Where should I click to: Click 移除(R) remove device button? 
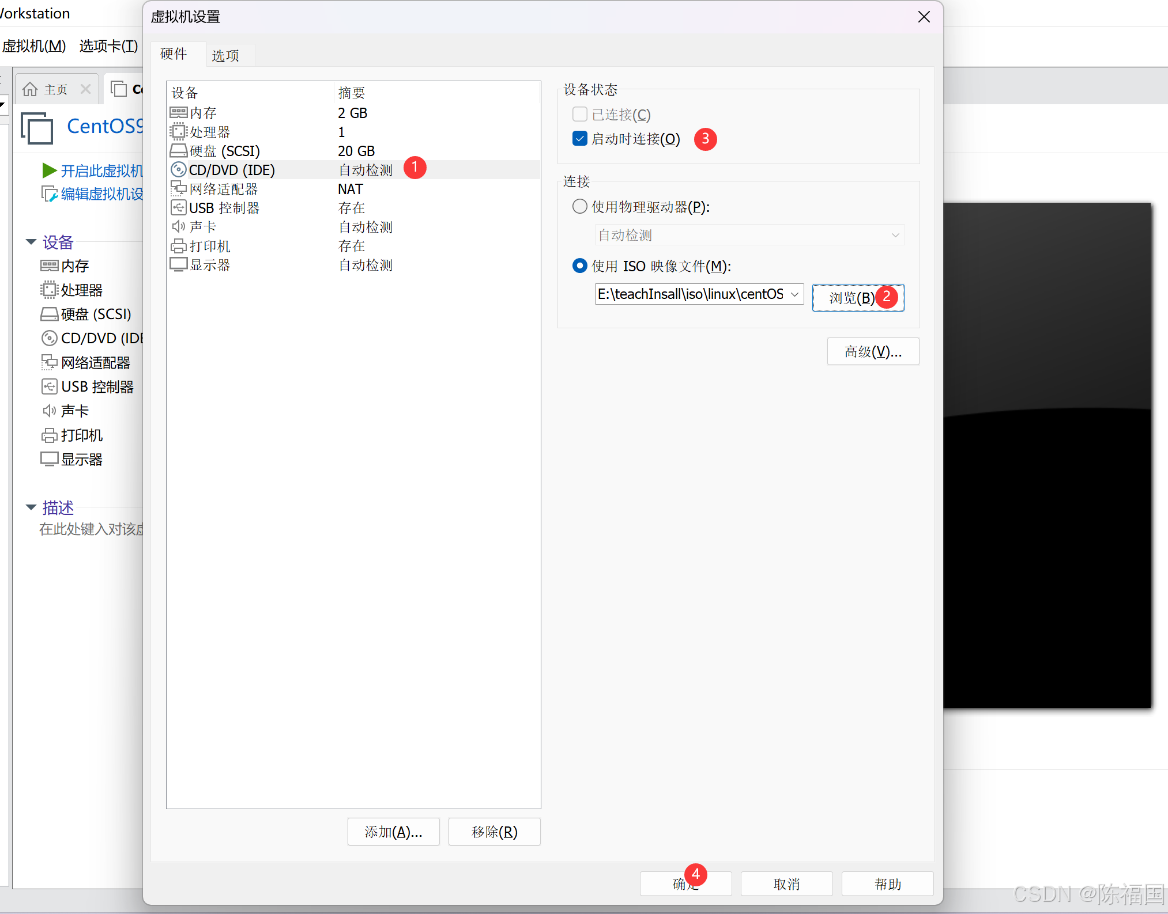(495, 832)
